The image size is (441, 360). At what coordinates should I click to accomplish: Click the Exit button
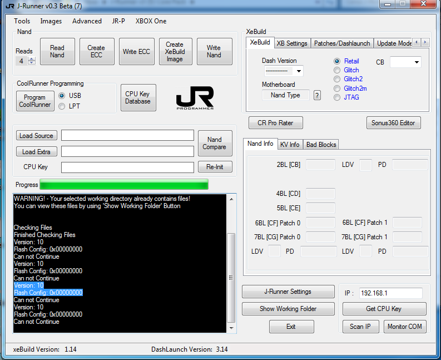(291, 327)
